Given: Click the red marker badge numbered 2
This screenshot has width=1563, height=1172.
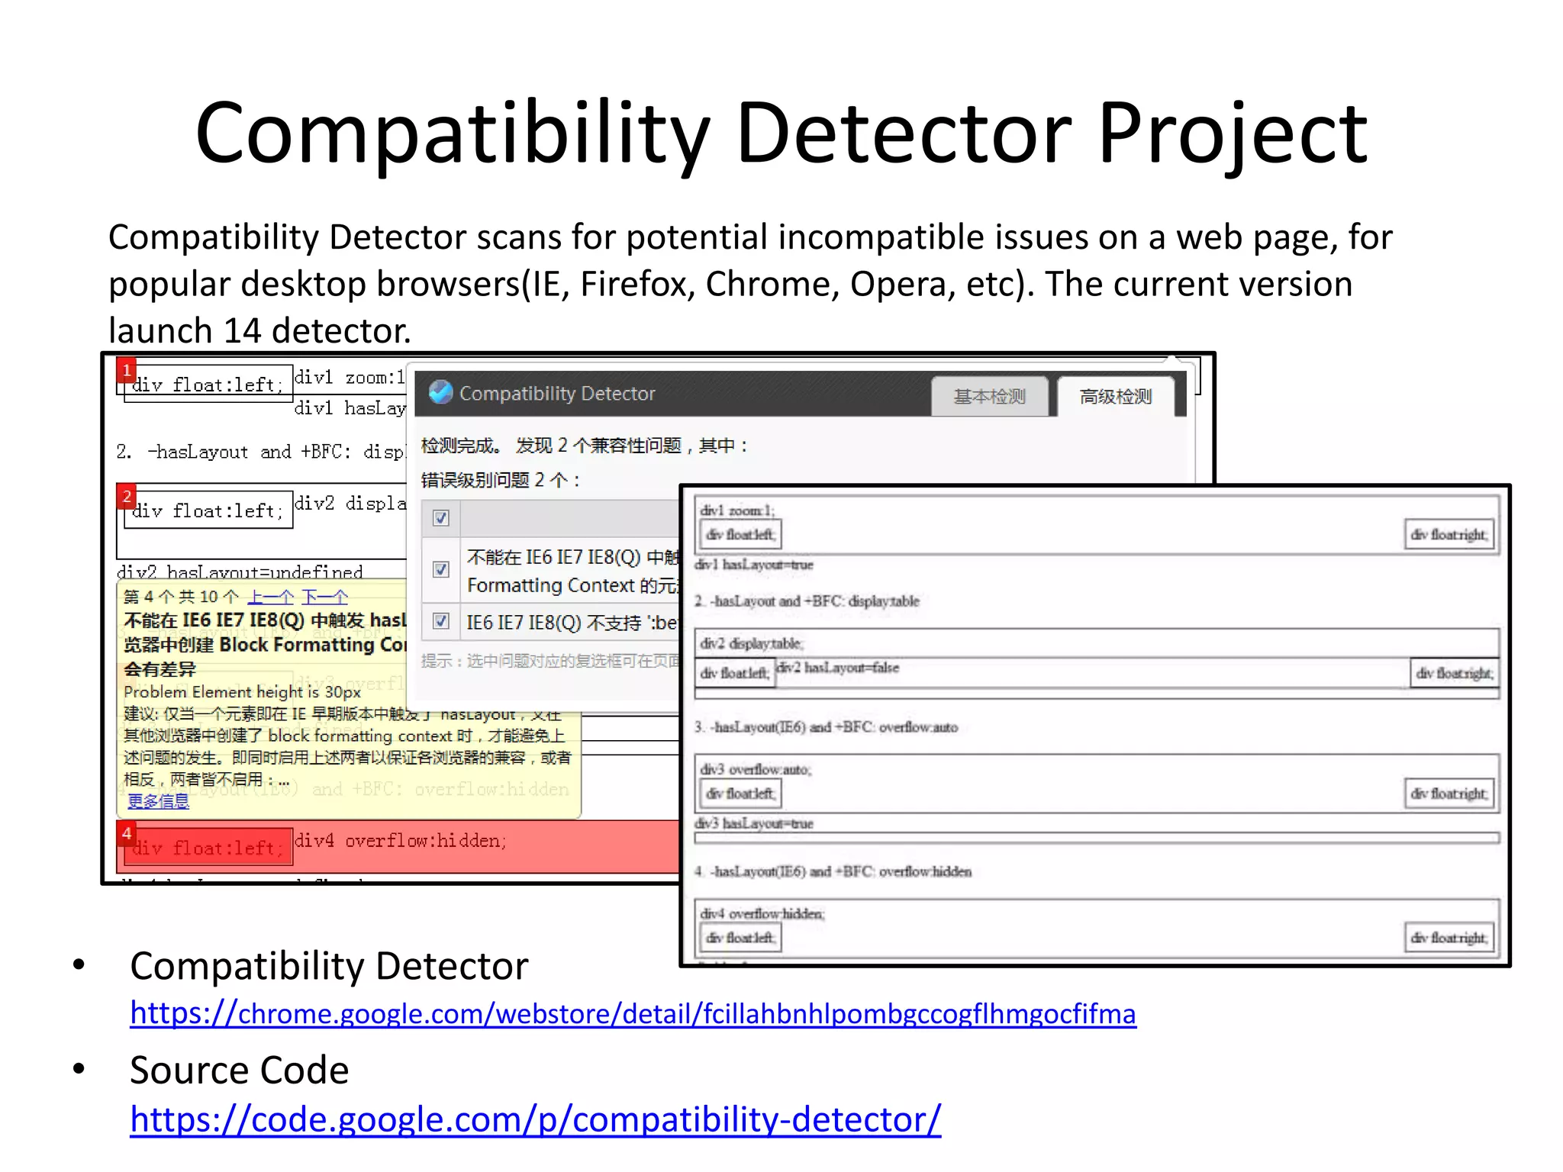Looking at the screenshot, I should point(127,496).
